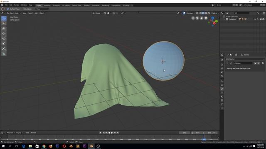The image size is (266, 149).
Task: Toggle Collection render camera icon
Action: pyautogui.click(x=263, y=19)
